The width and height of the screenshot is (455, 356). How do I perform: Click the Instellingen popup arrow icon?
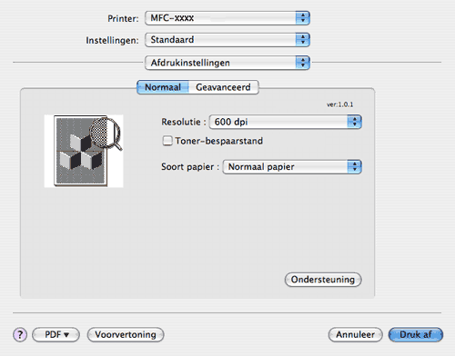coord(302,40)
